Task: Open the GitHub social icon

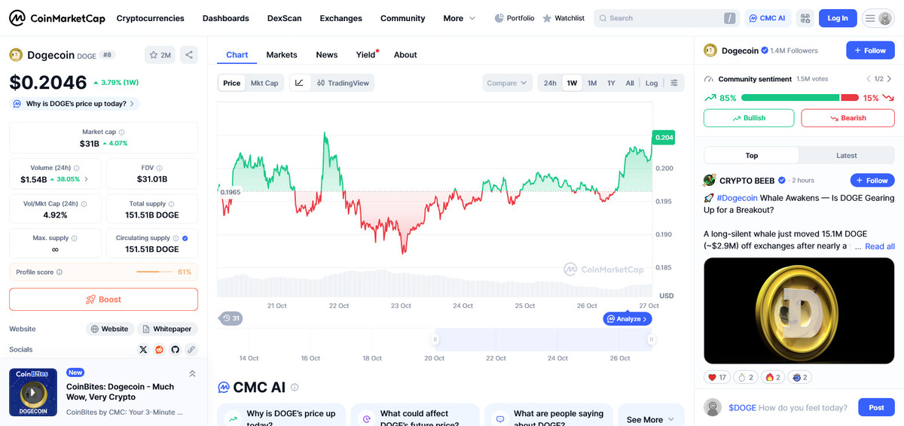Action: point(175,349)
